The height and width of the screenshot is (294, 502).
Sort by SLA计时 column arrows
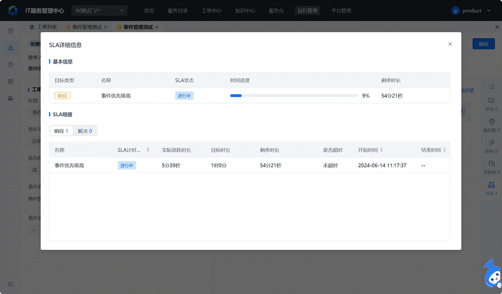click(148, 150)
